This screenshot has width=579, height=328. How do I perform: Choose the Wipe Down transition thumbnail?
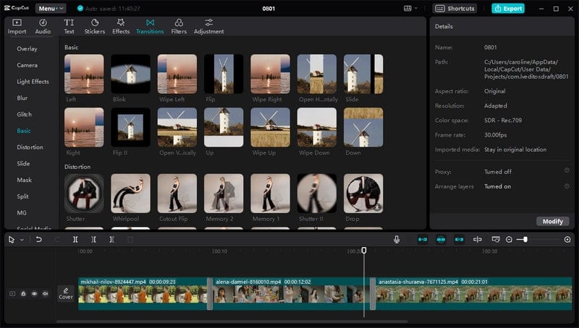tap(317, 127)
